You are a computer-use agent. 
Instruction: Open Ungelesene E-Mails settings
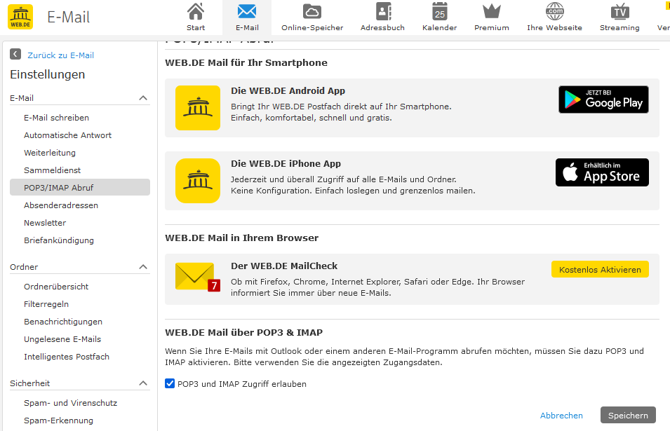click(62, 339)
